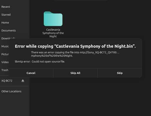Skip the failed file

point(120,73)
